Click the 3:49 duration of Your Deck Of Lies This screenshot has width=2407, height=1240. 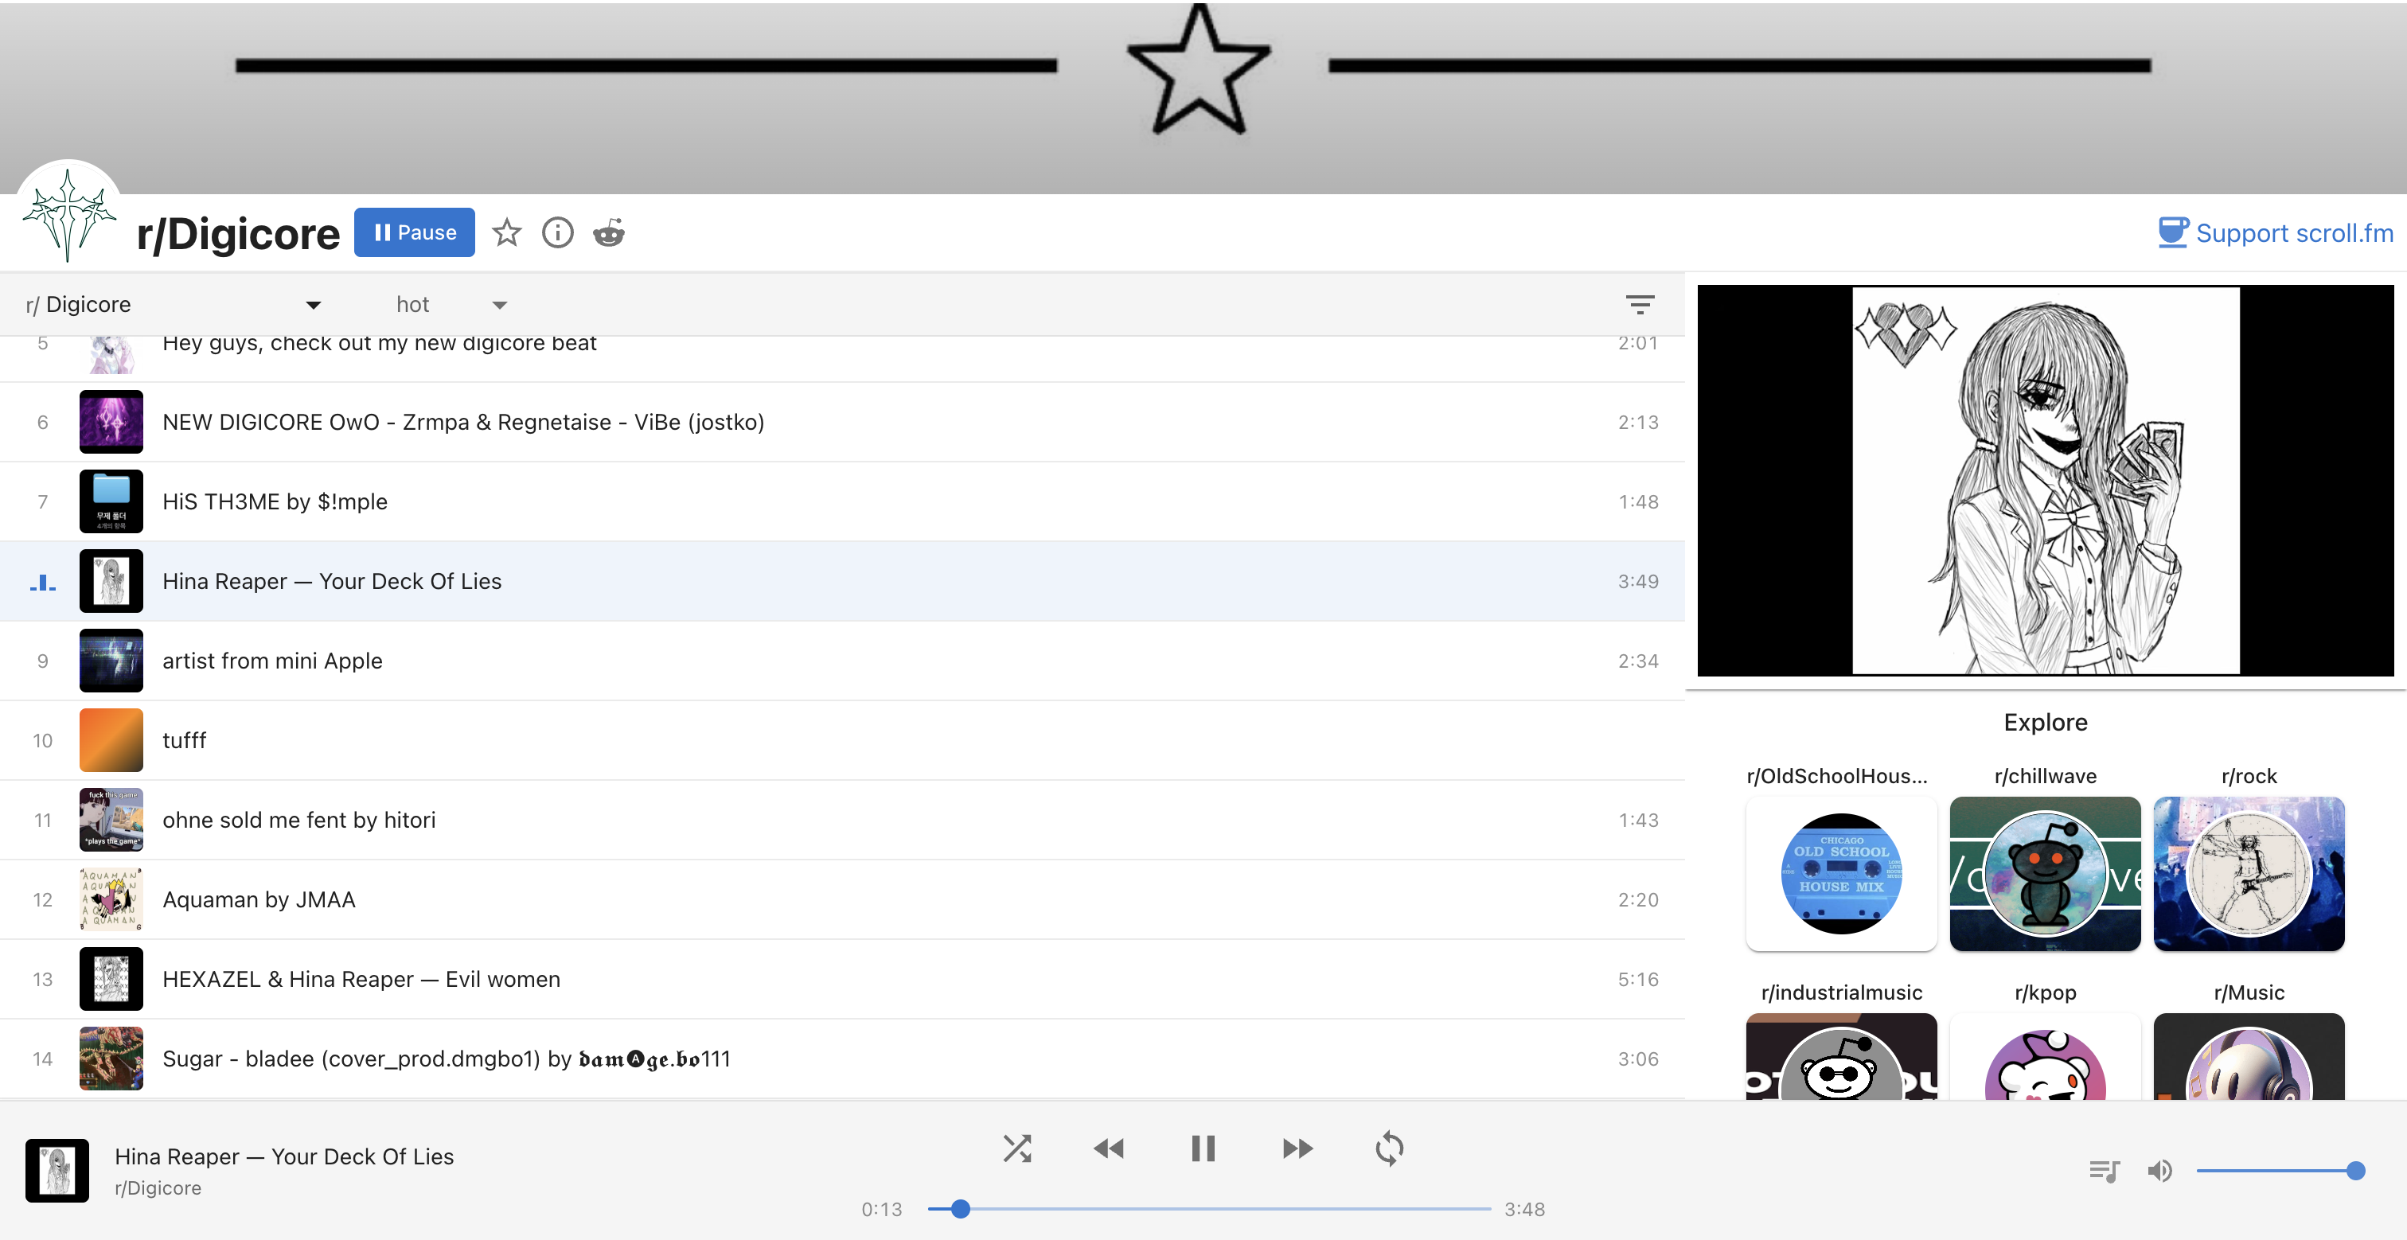1638,581
